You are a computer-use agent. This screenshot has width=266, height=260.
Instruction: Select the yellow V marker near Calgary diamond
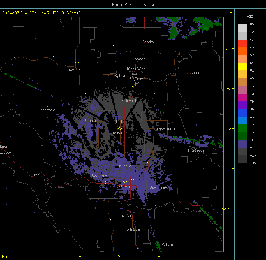click(132, 180)
